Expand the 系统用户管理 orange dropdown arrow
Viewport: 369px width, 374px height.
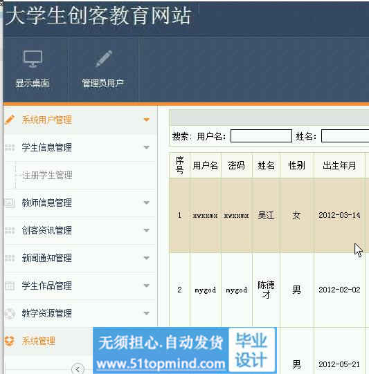pyautogui.click(x=146, y=120)
